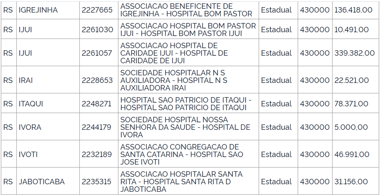Click Associacao Hospital Bom Pastor Ijui name

point(188,30)
